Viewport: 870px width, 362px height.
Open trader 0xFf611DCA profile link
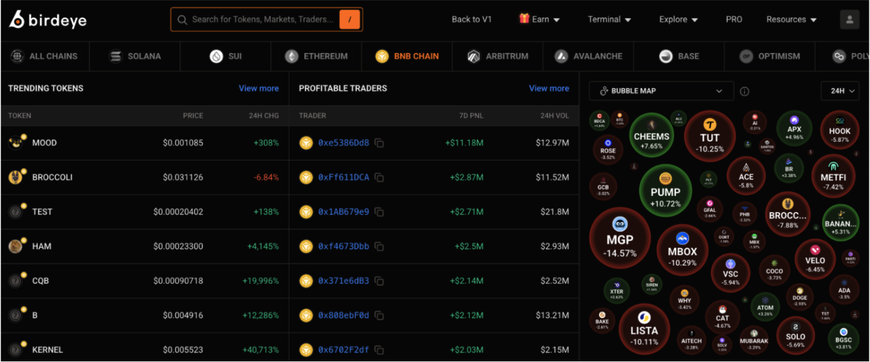[344, 178]
